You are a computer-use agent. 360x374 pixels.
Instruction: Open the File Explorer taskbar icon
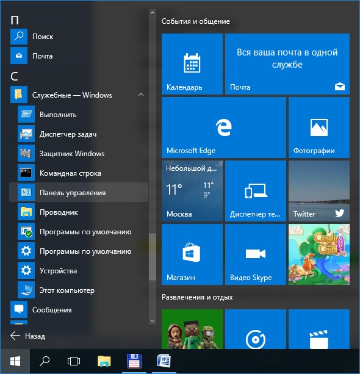point(104,361)
